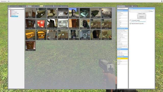This screenshot has width=163, height=92.
Task: Select the Верёвка tool
Action: [x=123, y=12]
